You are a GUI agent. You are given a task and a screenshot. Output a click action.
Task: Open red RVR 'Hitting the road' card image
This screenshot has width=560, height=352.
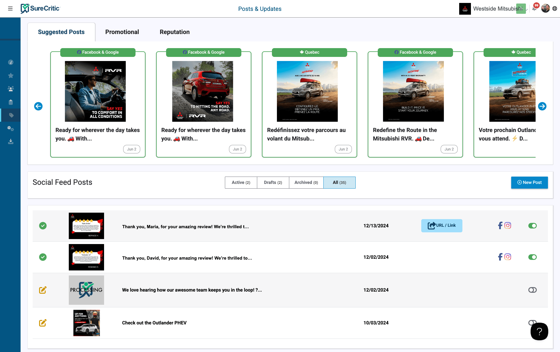tap(203, 91)
